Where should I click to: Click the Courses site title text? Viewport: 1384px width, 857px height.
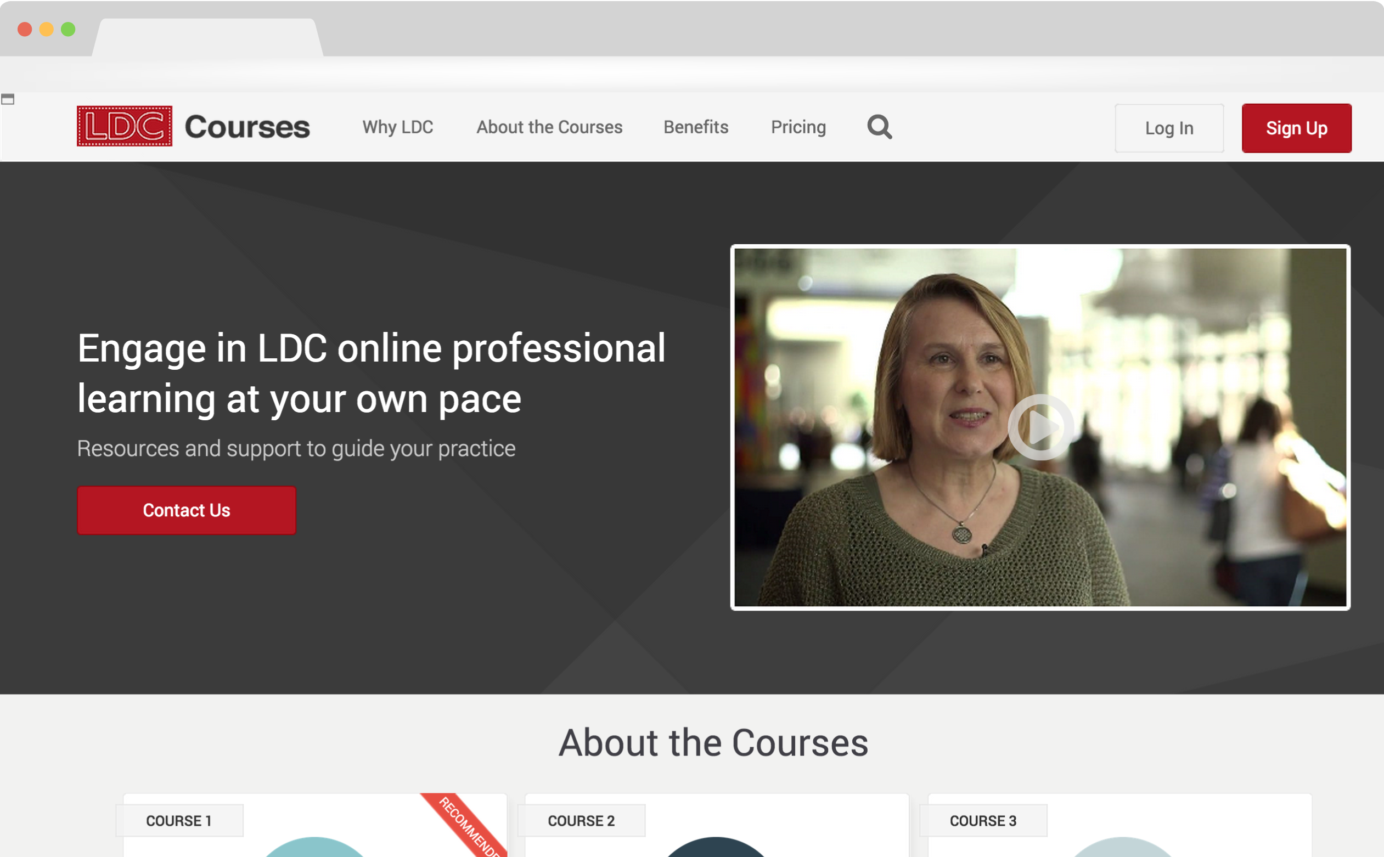pos(247,127)
